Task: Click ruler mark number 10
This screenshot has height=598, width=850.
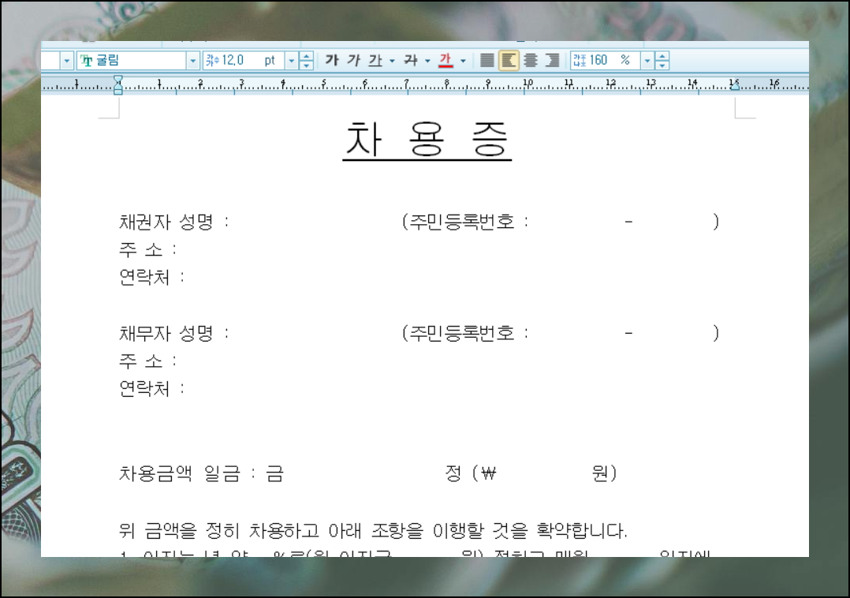Action: [x=528, y=82]
